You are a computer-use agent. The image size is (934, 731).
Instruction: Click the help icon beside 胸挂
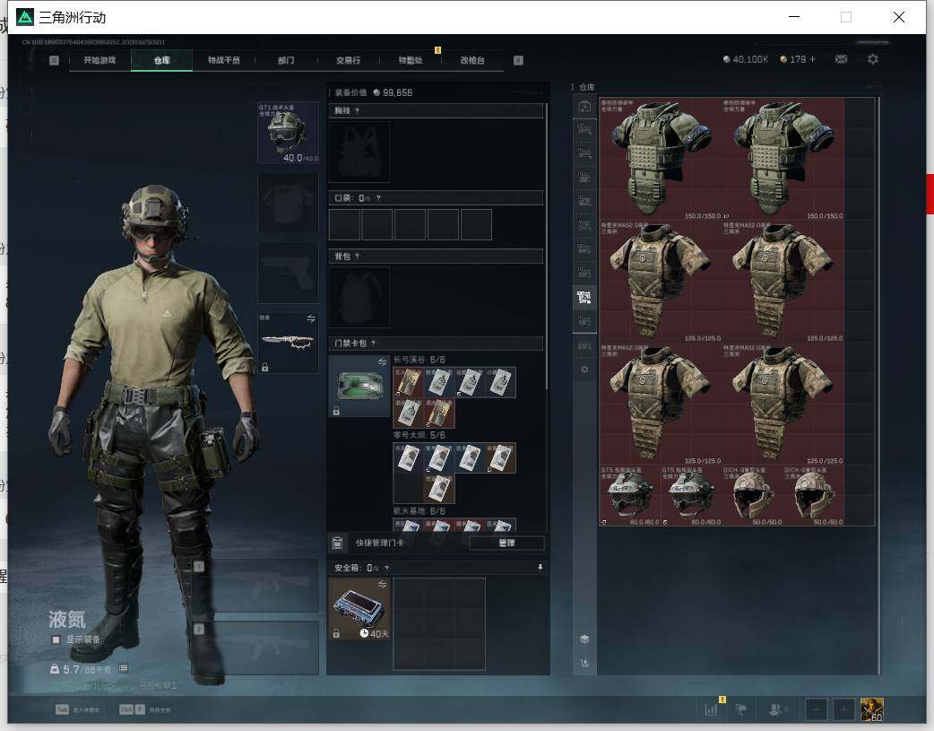coord(357,111)
